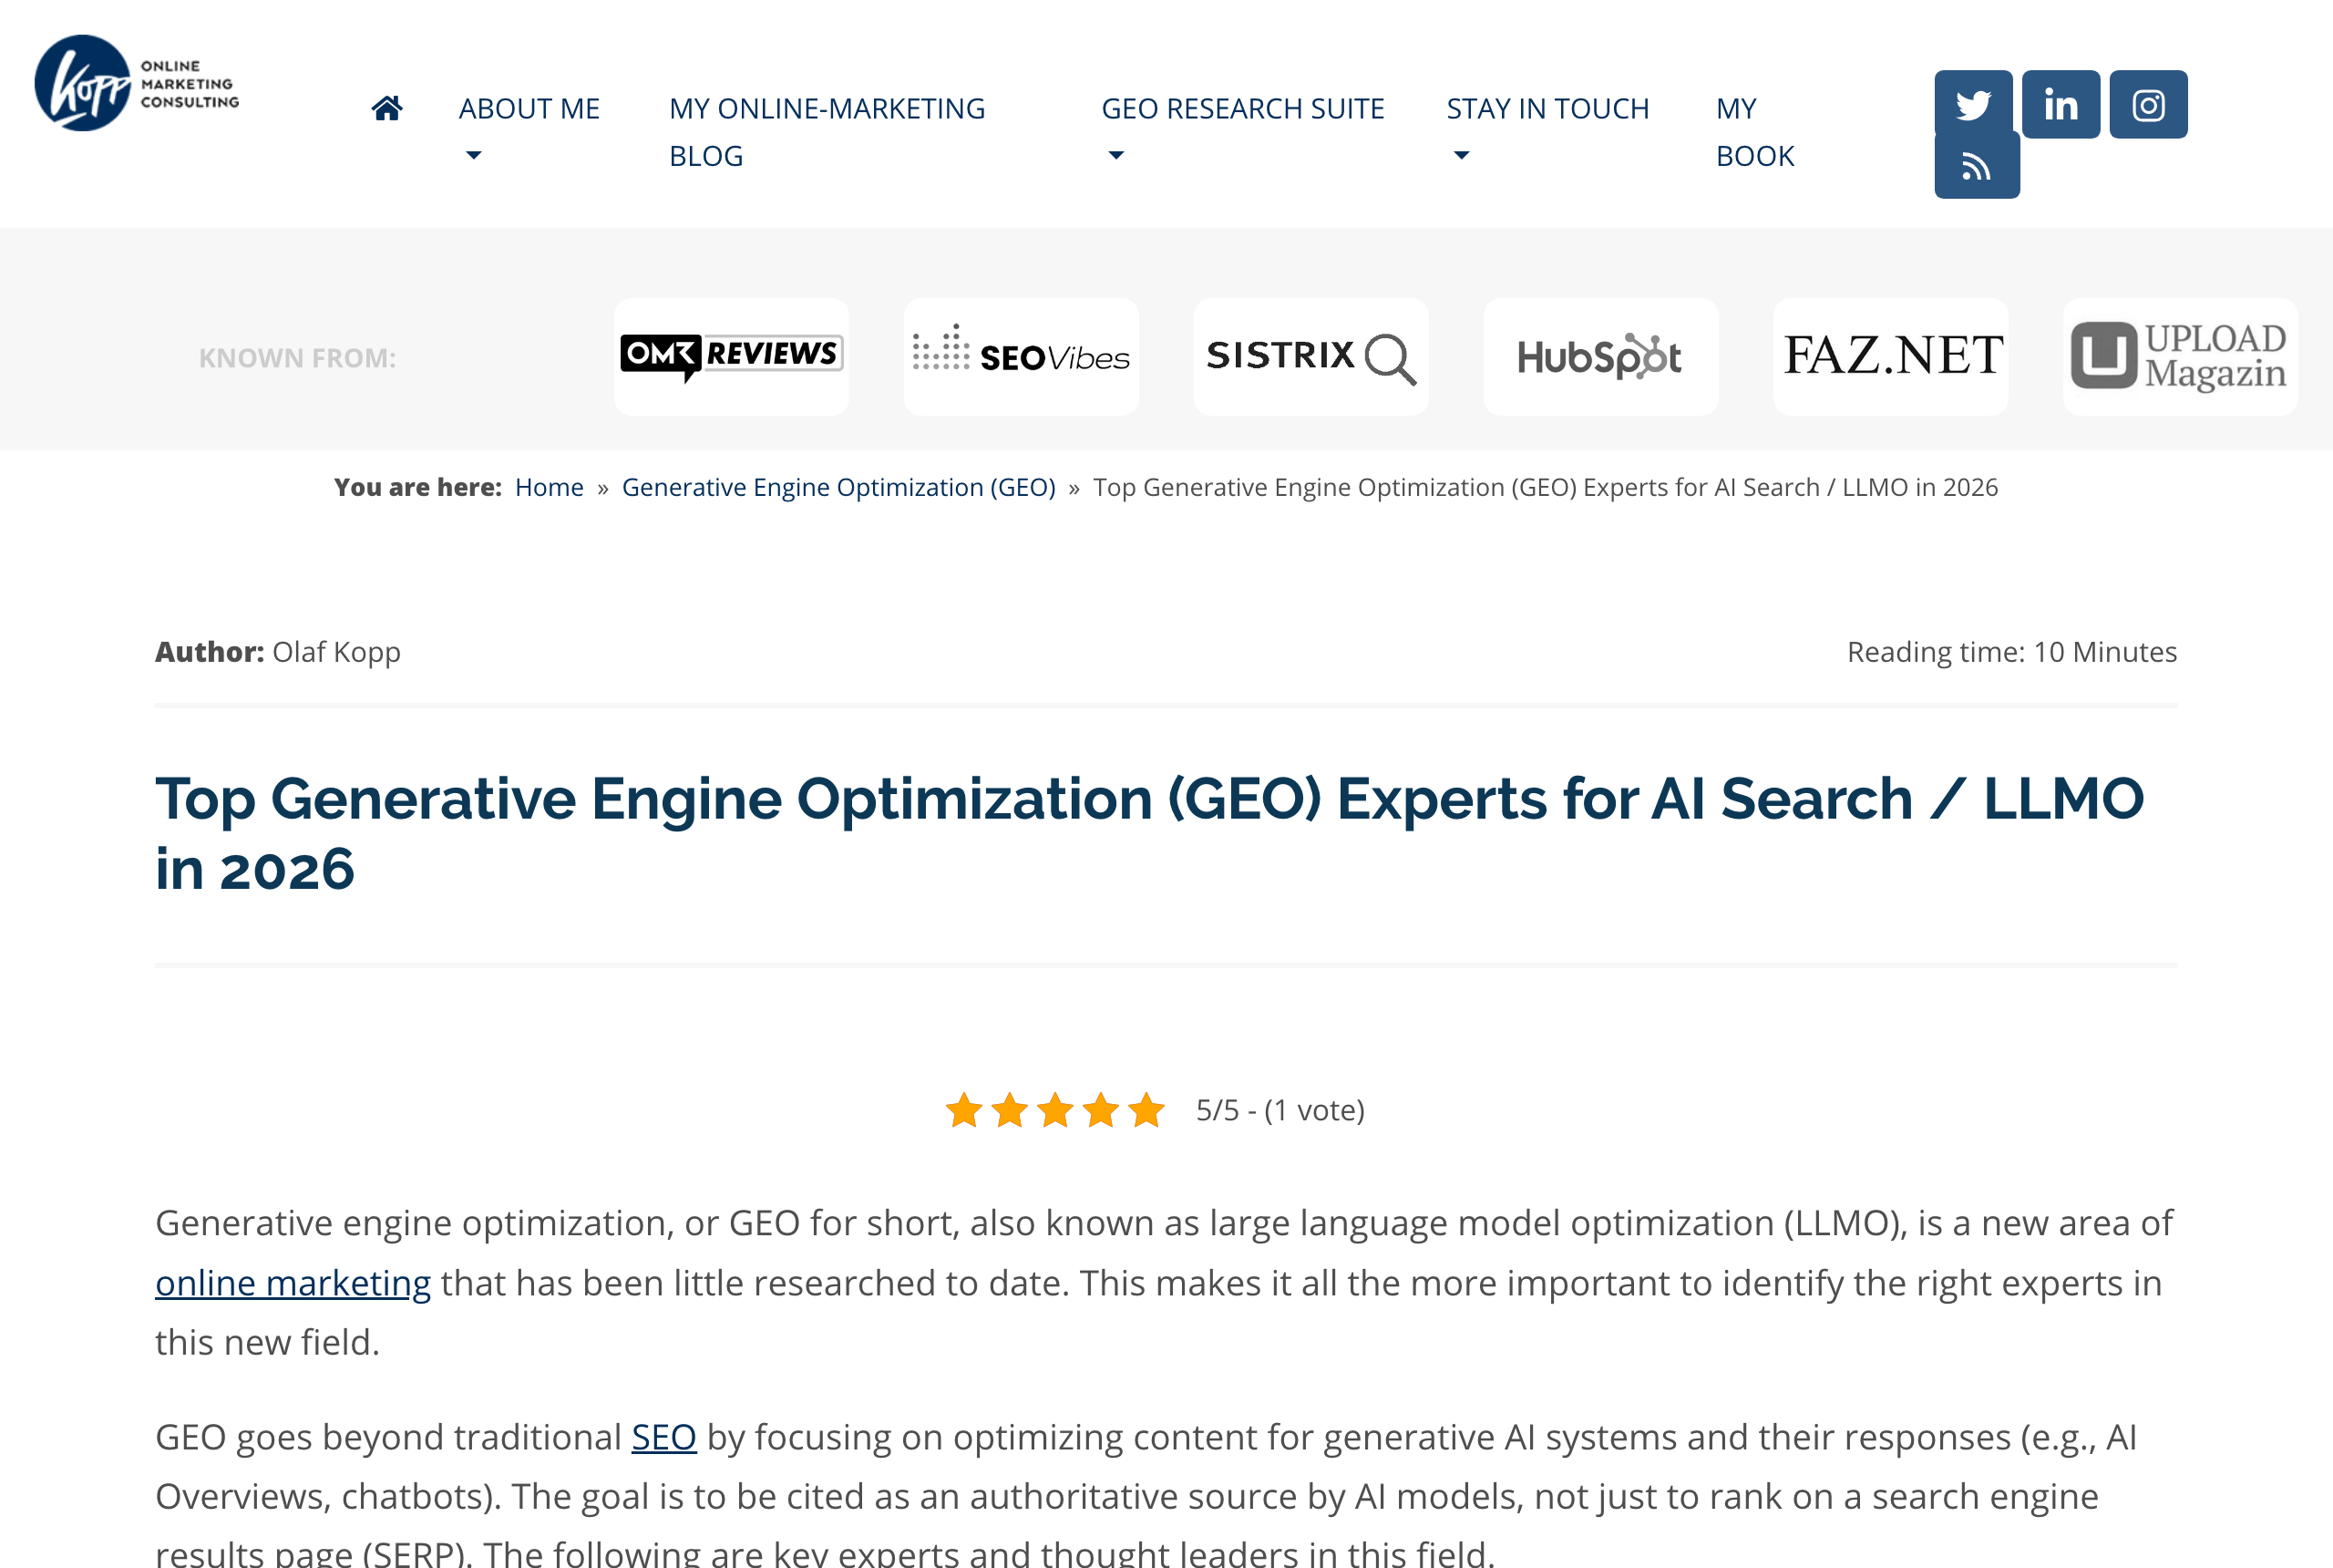This screenshot has width=2333, height=1568.
Task: Expand the GEO Research Suite dropdown arrow
Action: click(1116, 156)
